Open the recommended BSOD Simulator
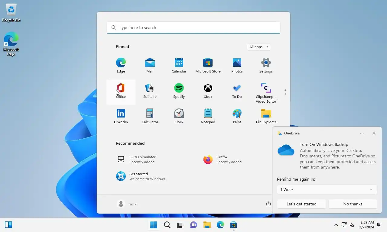The width and height of the screenshot is (387, 232). point(150,159)
